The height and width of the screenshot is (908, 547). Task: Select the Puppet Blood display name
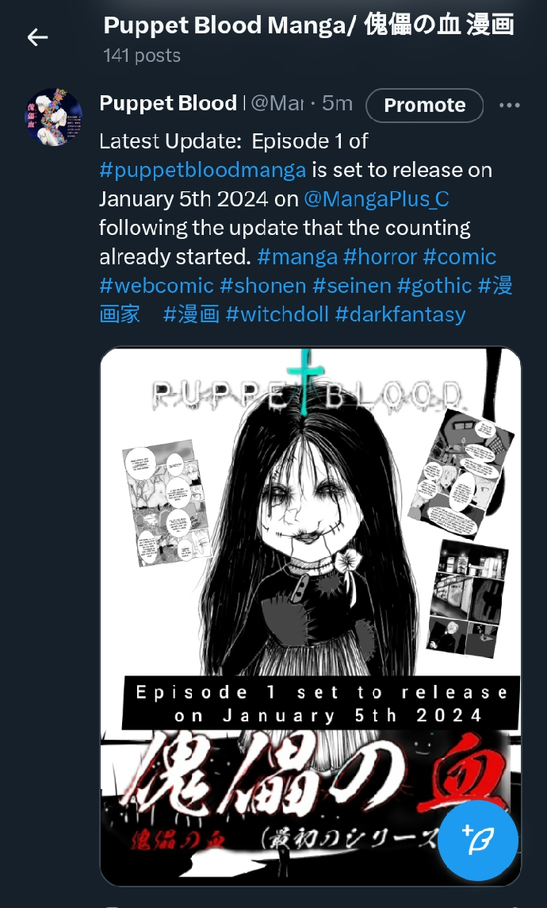click(x=168, y=103)
